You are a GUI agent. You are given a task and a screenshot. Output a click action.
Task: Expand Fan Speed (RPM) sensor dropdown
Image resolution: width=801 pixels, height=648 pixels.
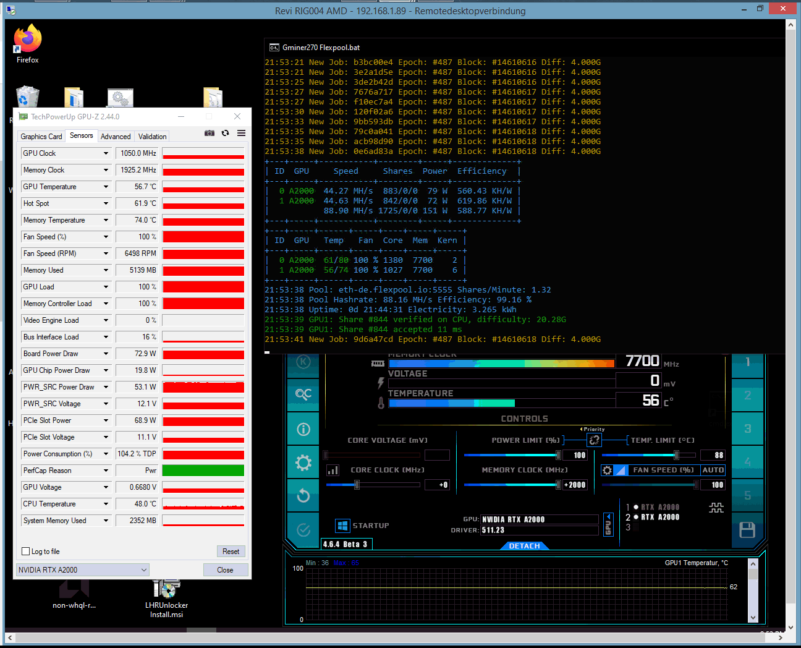tap(106, 254)
